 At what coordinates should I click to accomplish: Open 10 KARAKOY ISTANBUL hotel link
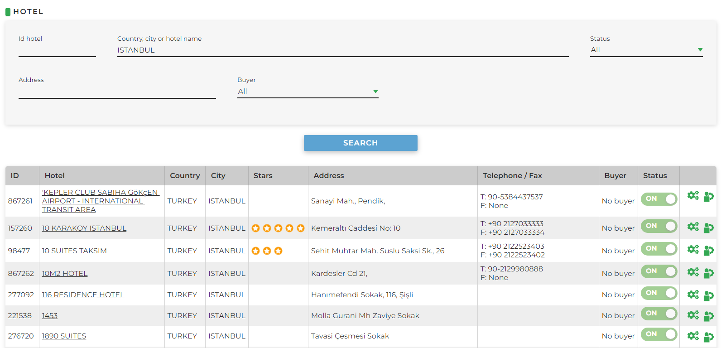(84, 228)
